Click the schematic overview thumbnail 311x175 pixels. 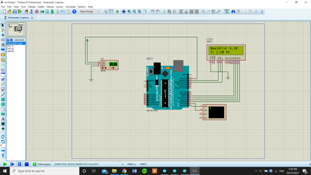[x=16, y=29]
